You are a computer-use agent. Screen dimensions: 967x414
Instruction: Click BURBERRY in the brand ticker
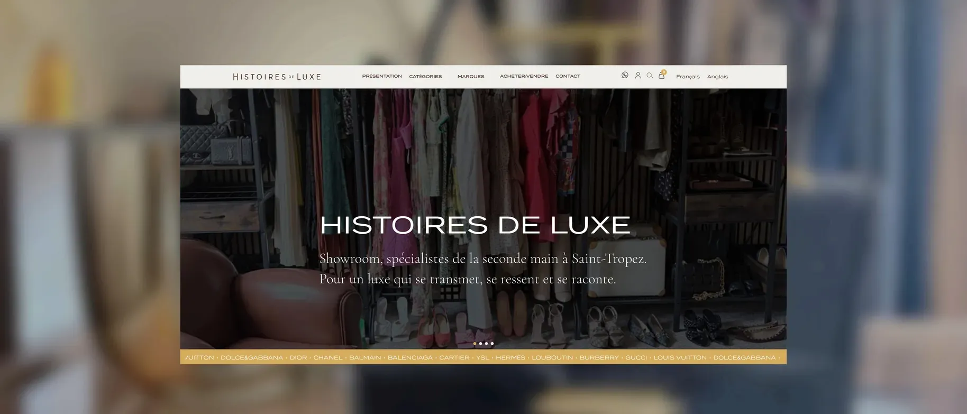click(599, 357)
